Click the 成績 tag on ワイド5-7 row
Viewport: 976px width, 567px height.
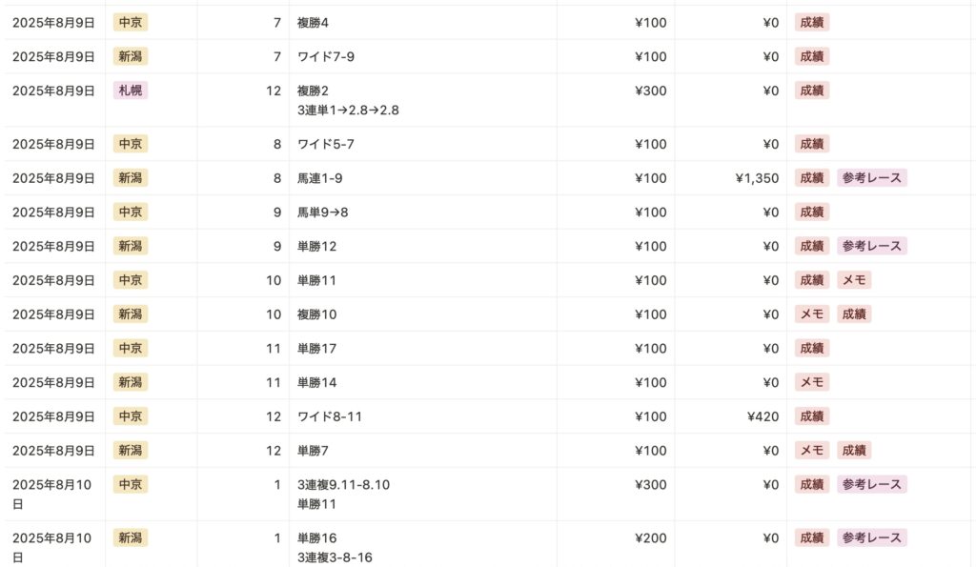[812, 144]
